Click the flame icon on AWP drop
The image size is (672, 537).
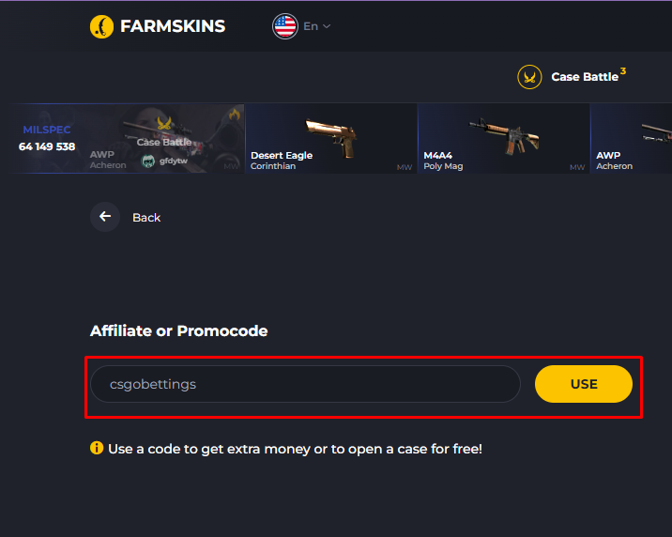pyautogui.click(x=234, y=115)
